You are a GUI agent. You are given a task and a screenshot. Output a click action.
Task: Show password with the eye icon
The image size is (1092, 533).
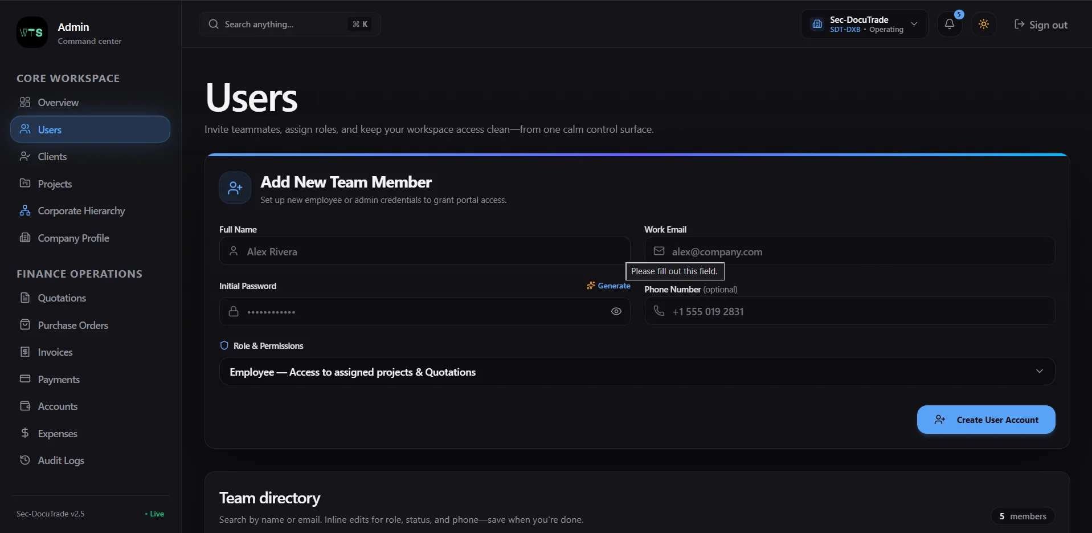point(616,311)
